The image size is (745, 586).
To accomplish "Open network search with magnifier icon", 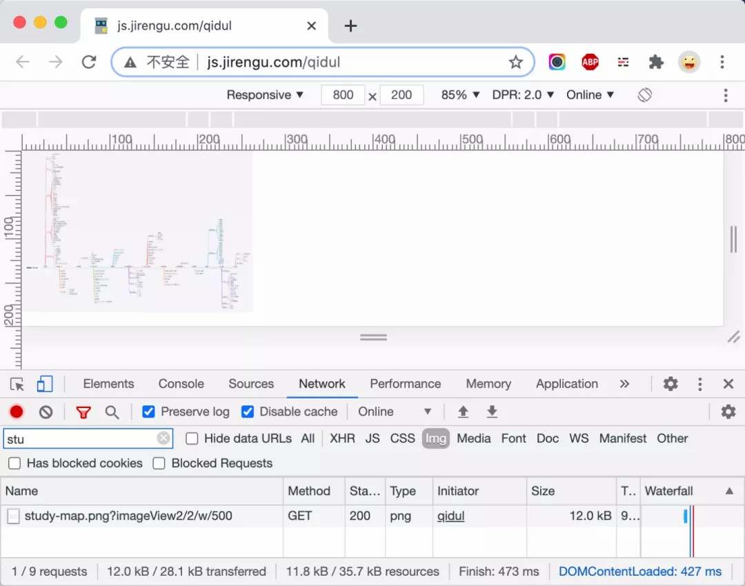I will [112, 412].
